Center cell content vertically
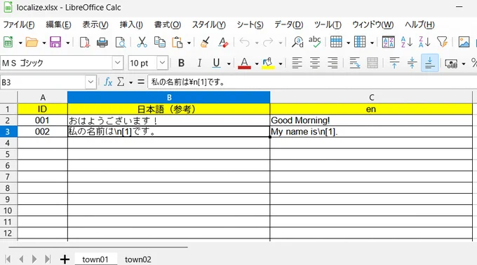This screenshot has height=265, width=477. point(412,63)
